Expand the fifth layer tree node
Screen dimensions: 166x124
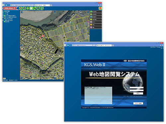point(3,17)
